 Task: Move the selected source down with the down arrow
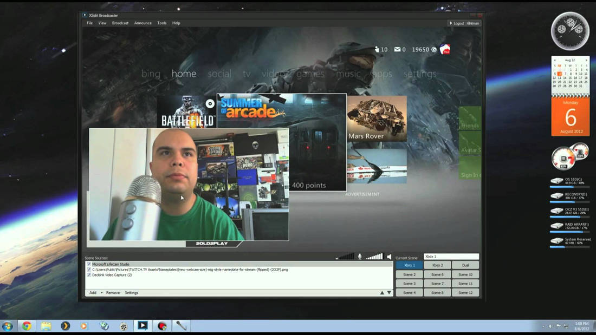389,292
